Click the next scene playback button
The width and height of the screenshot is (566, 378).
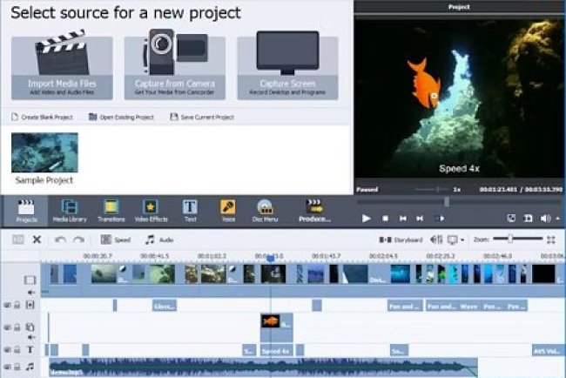(x=440, y=219)
